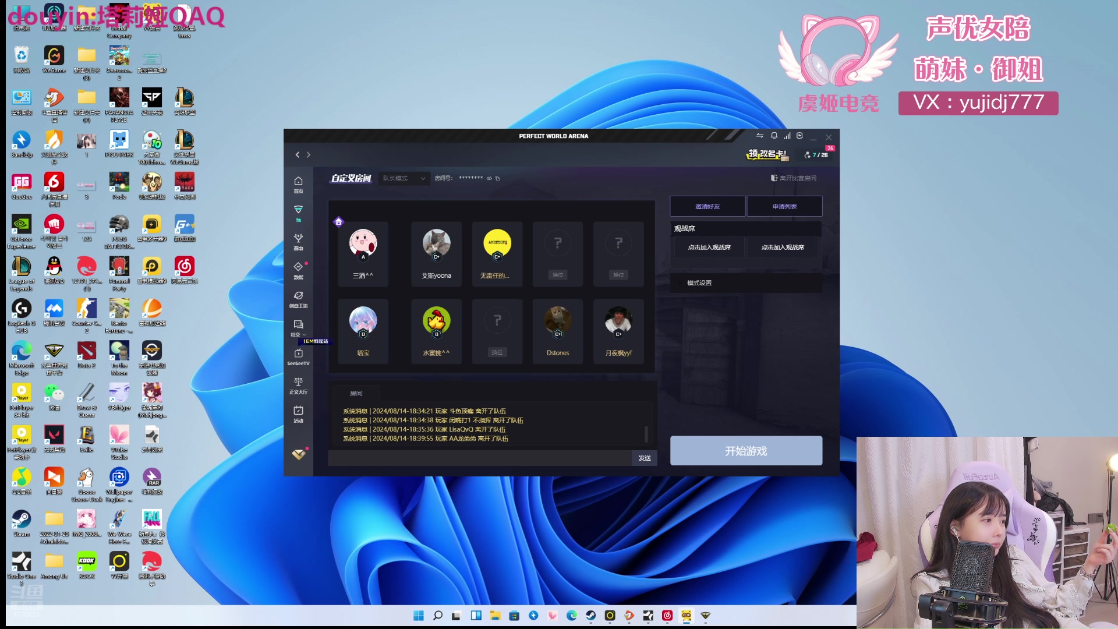
Task: Open the PICO PARK desktop shortcut
Action: [x=119, y=143]
